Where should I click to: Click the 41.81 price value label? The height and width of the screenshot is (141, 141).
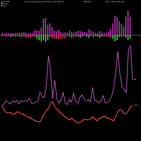click(x=136, y=105)
